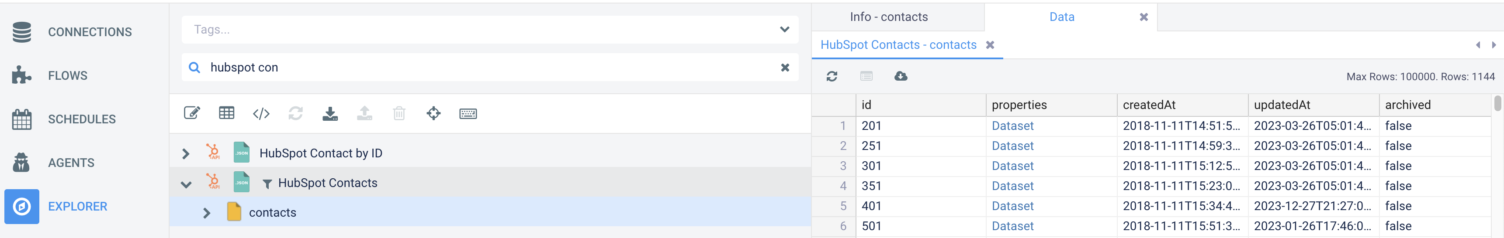Refresh the data grid
This screenshot has width=1504, height=238.
pyautogui.click(x=832, y=76)
